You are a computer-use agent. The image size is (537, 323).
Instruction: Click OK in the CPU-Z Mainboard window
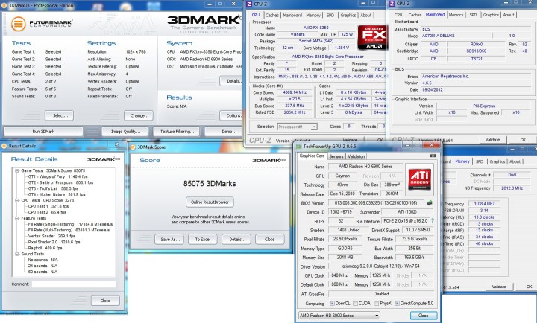pyautogui.click(x=523, y=140)
